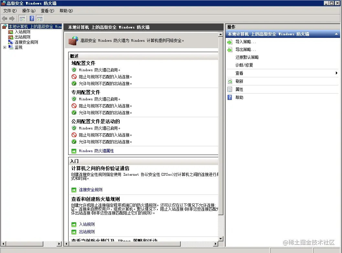
Task: Click the Back arrow toolbar icon
Action: tap(5, 18)
